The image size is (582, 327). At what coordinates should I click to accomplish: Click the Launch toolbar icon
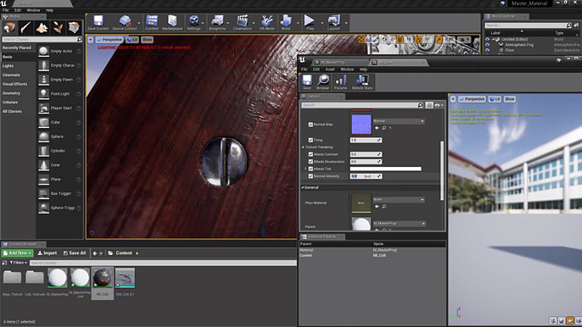(x=333, y=23)
